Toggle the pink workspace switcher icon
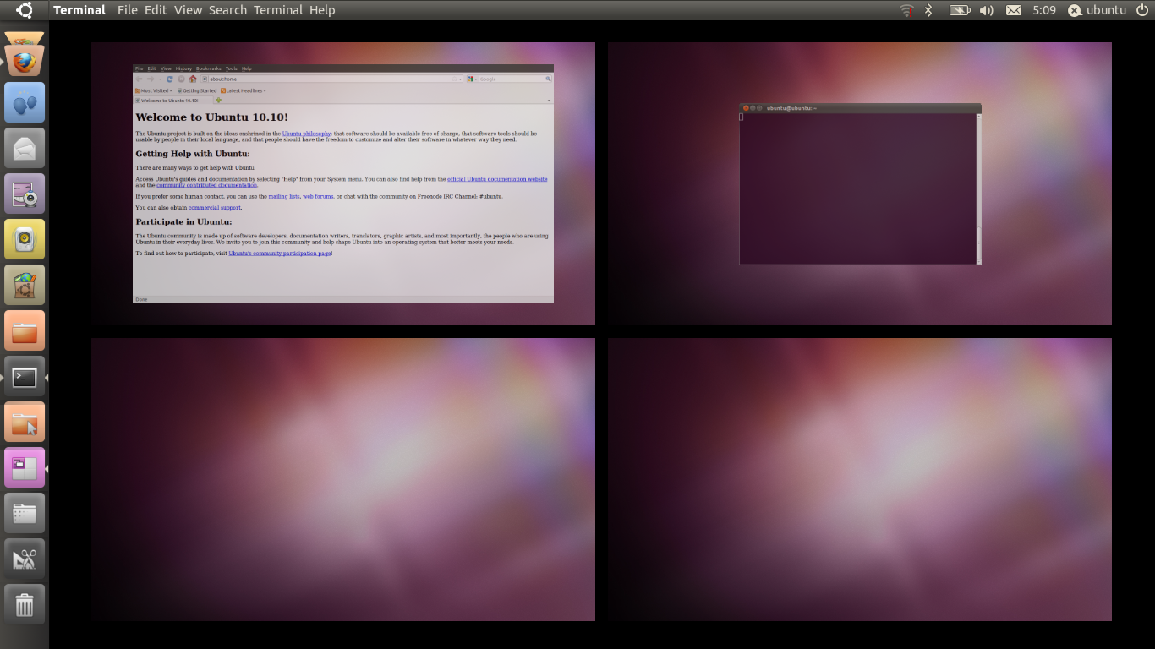Viewport: 1155px width, 649px height. click(x=25, y=468)
